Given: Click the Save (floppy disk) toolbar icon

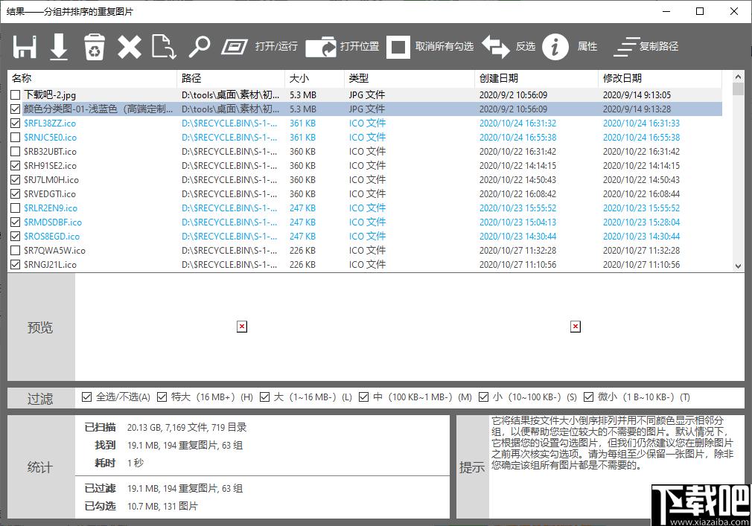Looking at the screenshot, I should click(x=25, y=46).
